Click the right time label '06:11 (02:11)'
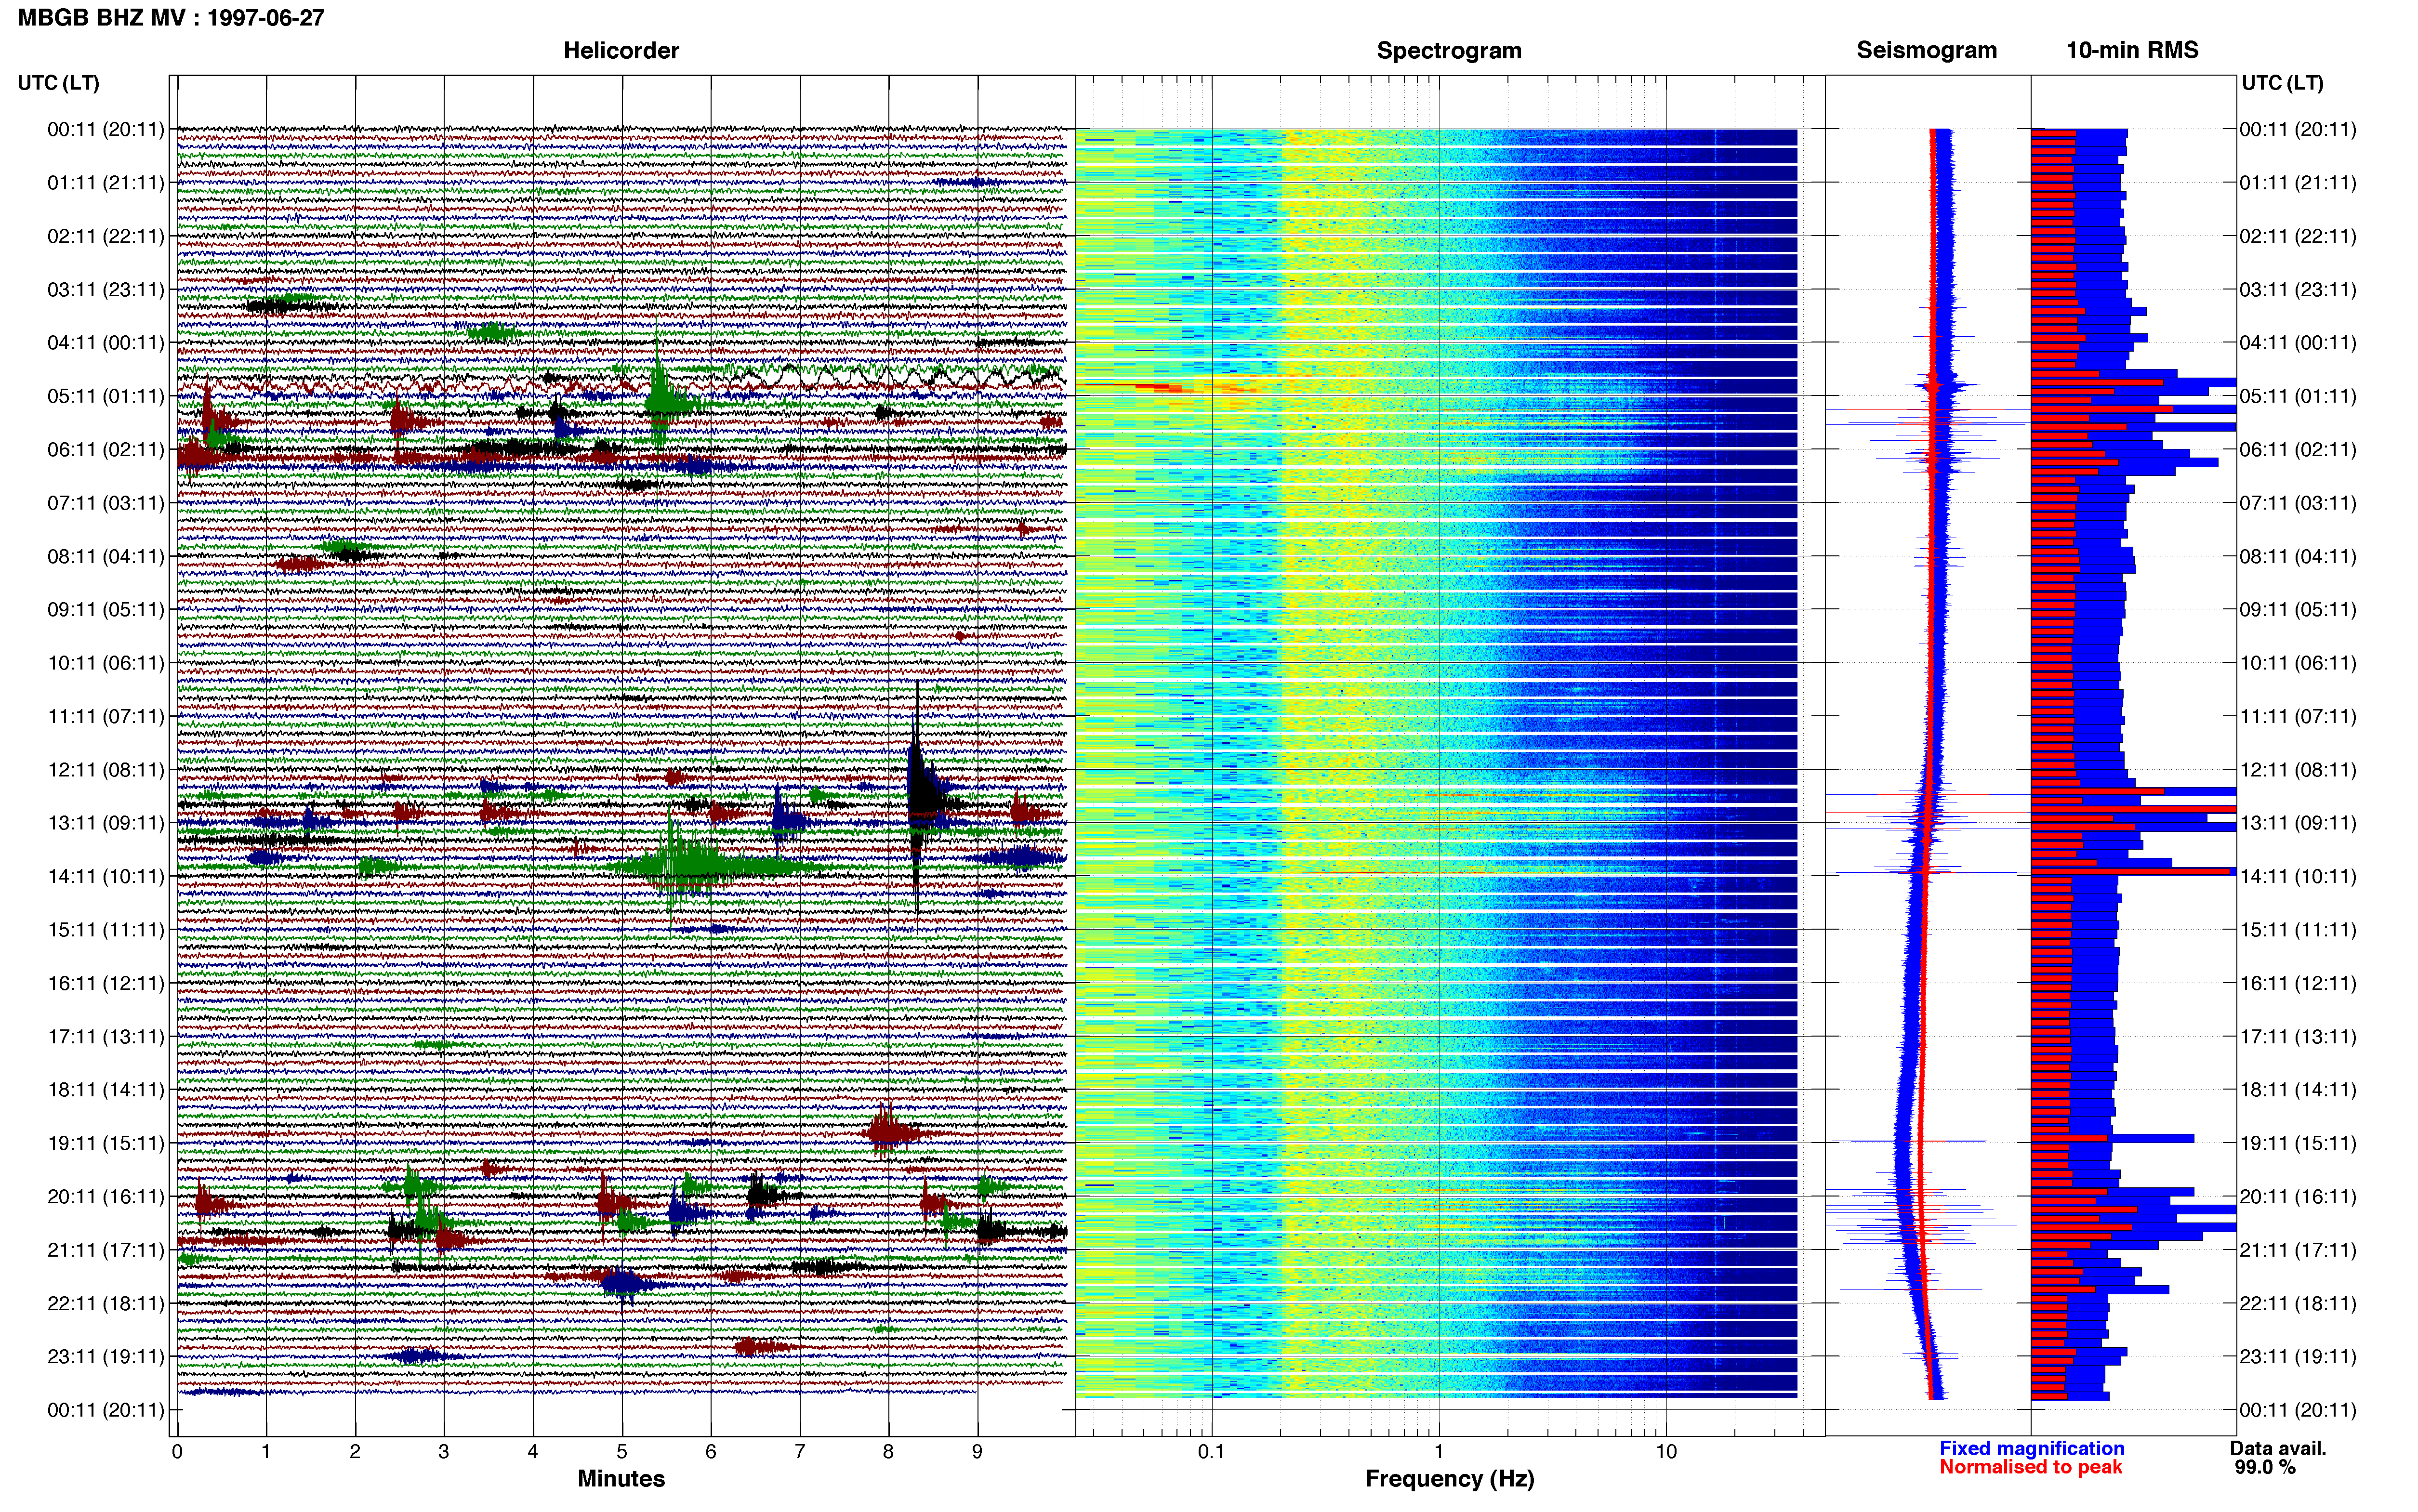Viewport: 2418px width, 1512px height. 2298,449
